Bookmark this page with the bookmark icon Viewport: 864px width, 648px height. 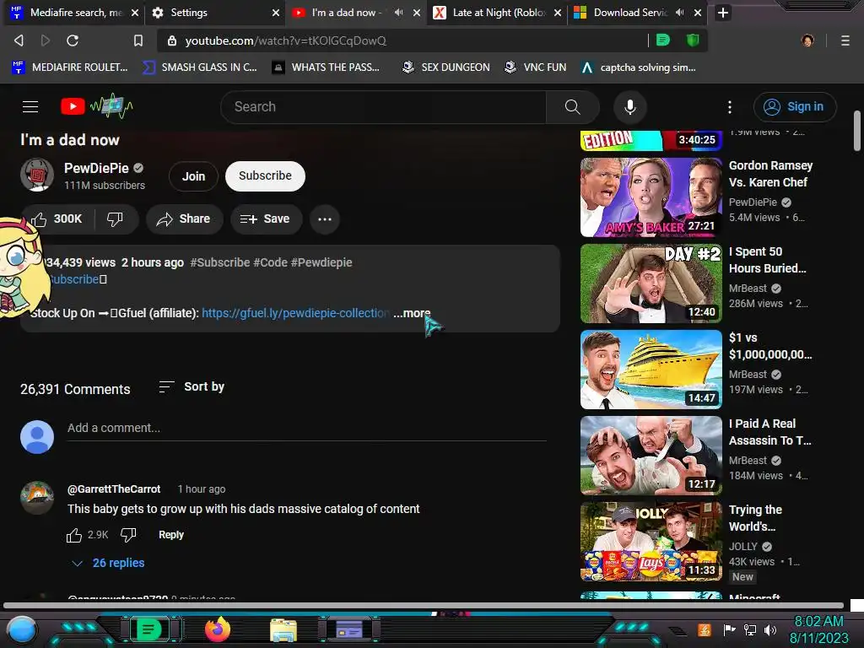pos(138,40)
